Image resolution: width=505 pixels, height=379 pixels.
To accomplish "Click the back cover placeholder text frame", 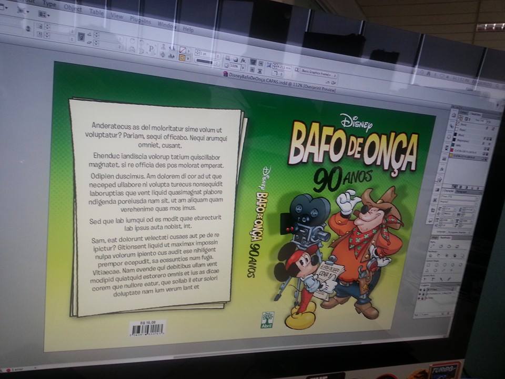I will (x=156, y=210).
